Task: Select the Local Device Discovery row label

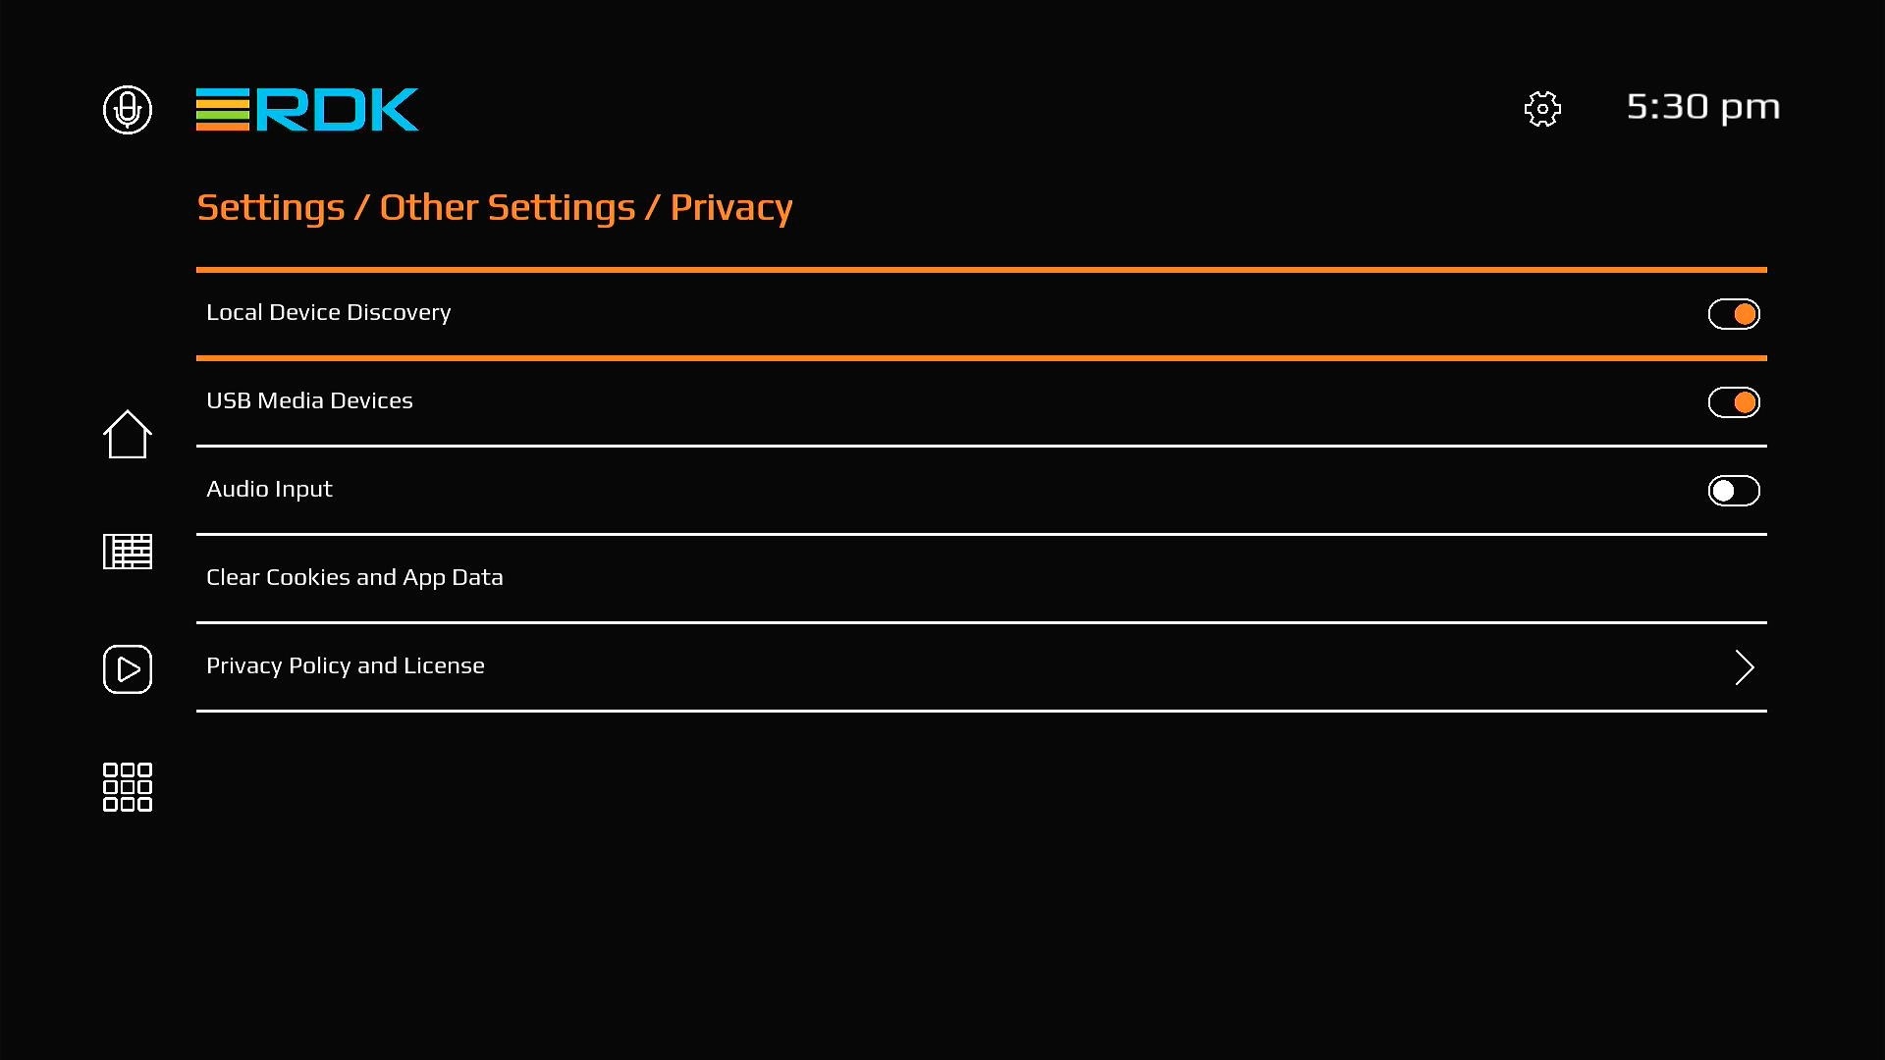Action: tap(329, 312)
